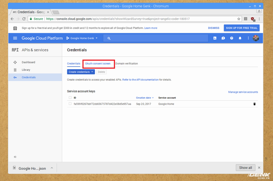Open Dashboard in the sidebar
273x181 pixels.
click(x=29, y=62)
